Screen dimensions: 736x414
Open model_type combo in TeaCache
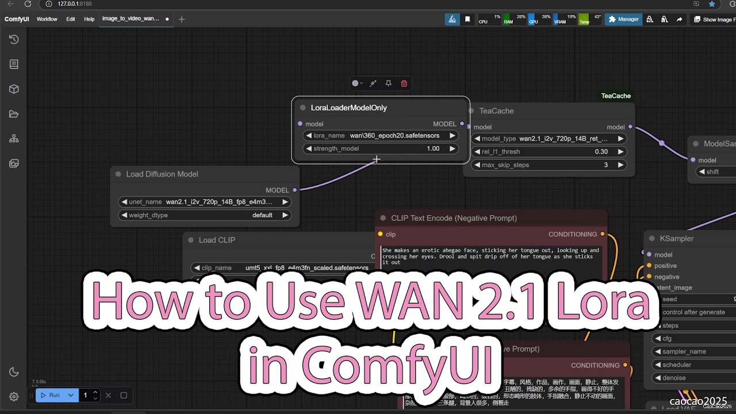point(549,139)
